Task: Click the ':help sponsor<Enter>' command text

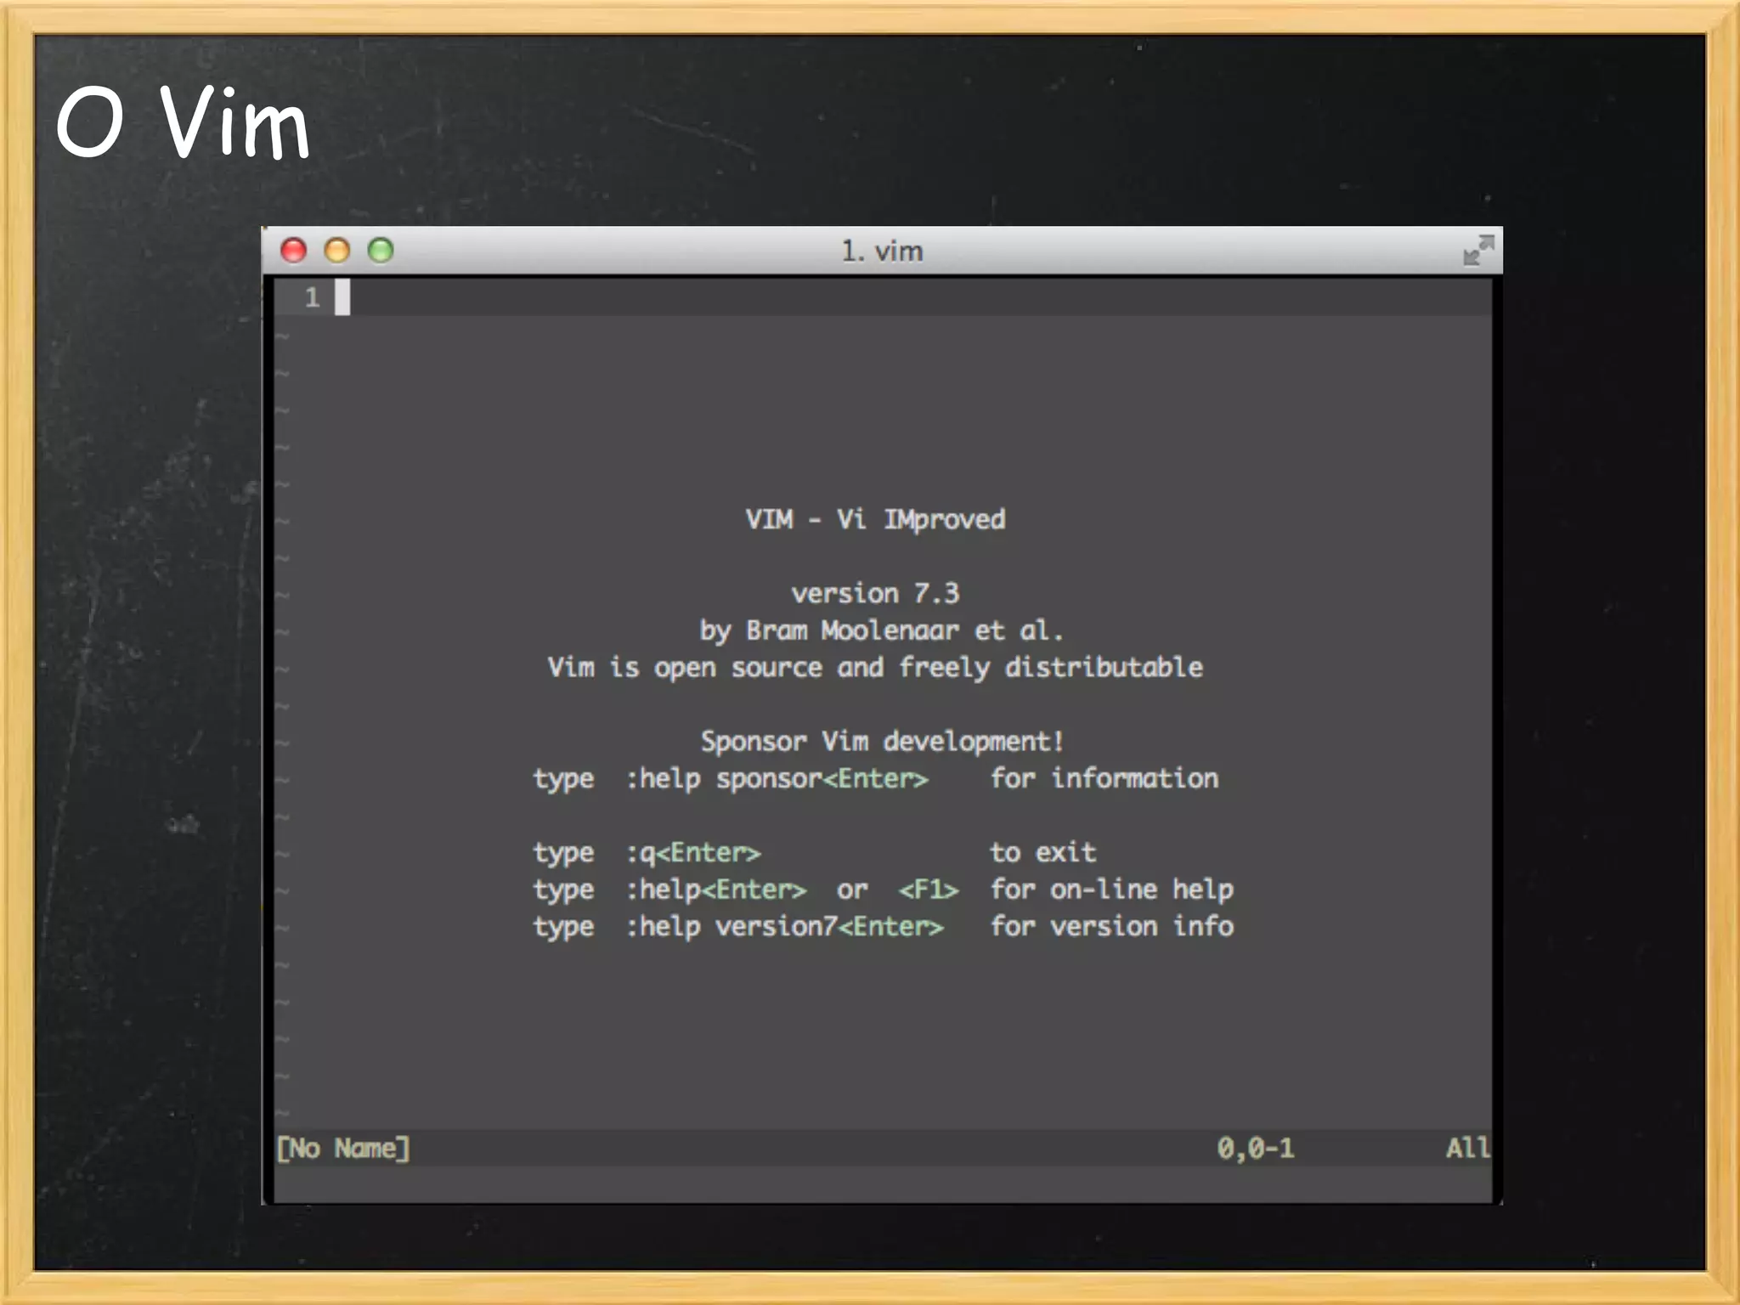Action: pyautogui.click(x=777, y=778)
